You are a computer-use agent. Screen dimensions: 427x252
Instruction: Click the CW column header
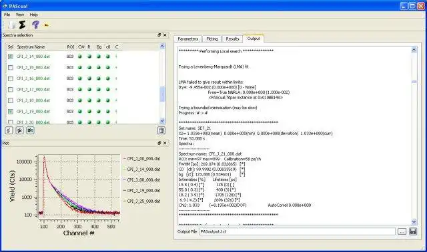[81, 47]
